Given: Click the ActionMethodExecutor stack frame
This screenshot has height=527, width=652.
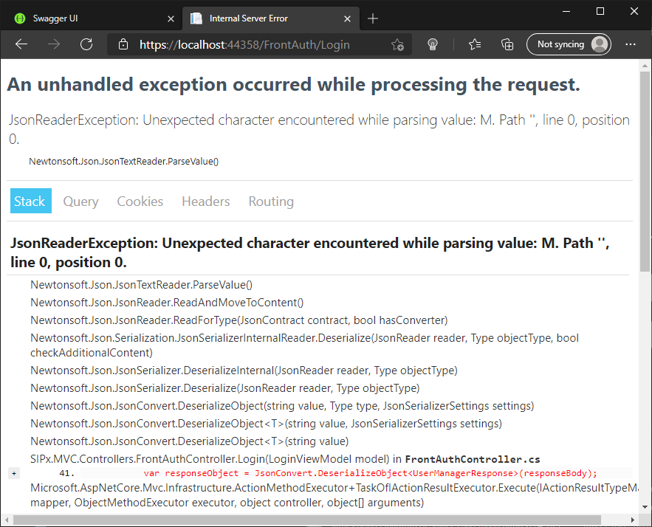Looking at the screenshot, I should tap(334, 495).
